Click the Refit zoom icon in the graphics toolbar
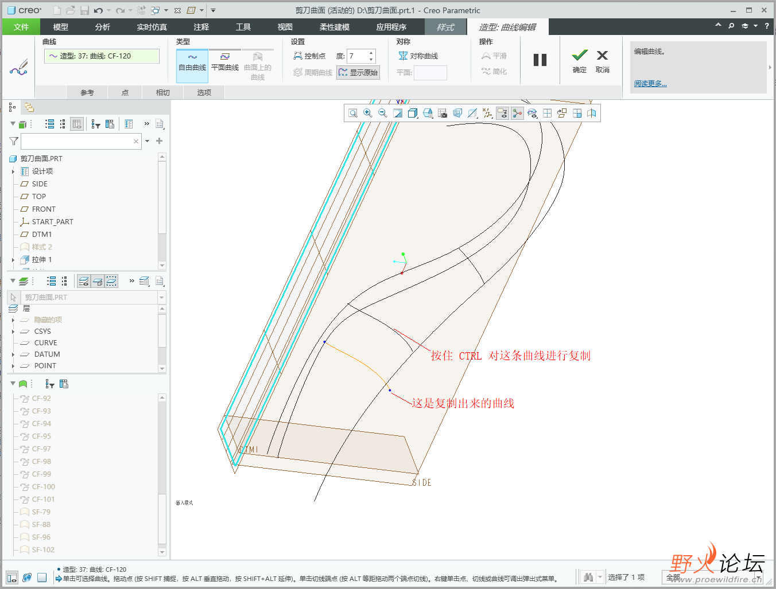Viewport: 776px width, 589px height. pyautogui.click(x=353, y=114)
